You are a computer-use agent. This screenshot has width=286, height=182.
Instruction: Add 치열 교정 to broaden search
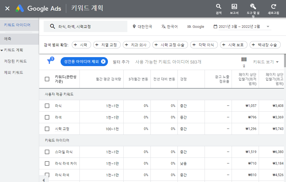(107, 45)
